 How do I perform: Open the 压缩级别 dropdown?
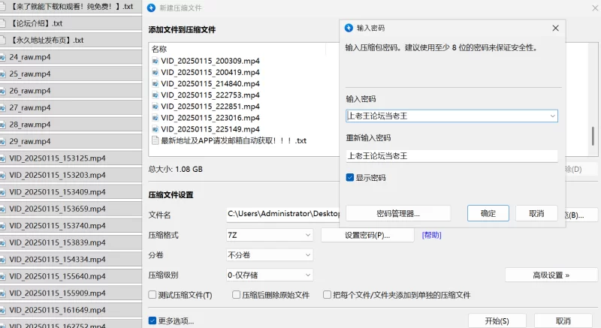click(x=270, y=275)
